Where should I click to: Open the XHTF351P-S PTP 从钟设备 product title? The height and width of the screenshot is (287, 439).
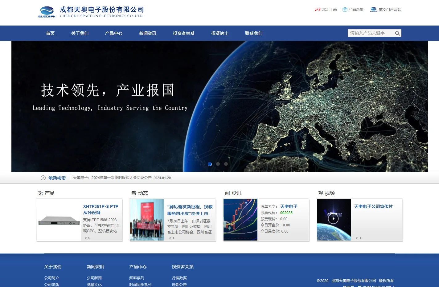(101, 209)
